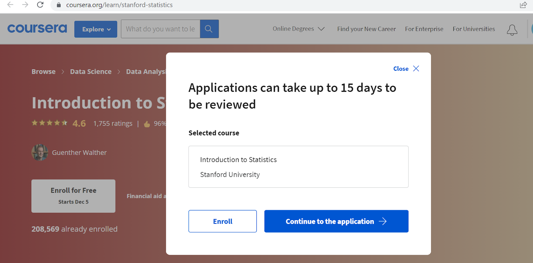Share the page via the share icon
This screenshot has width=533, height=263.
[523, 5]
